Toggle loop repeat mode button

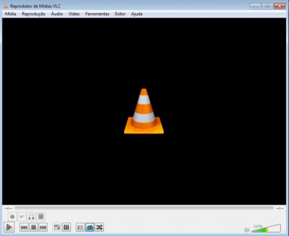tap(90, 227)
